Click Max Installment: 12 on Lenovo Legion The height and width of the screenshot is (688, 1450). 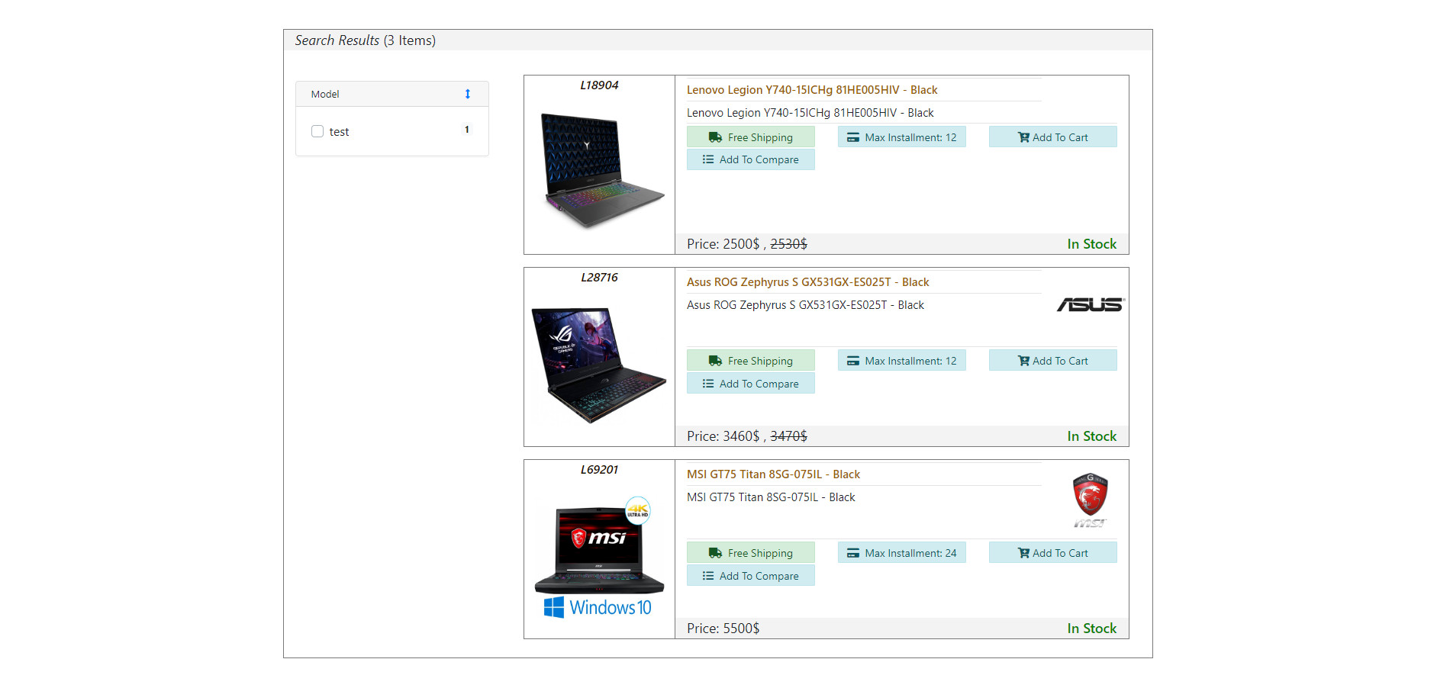[x=902, y=137]
